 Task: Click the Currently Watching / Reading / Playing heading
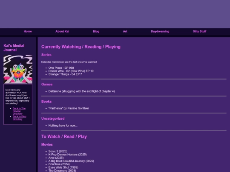81,47
